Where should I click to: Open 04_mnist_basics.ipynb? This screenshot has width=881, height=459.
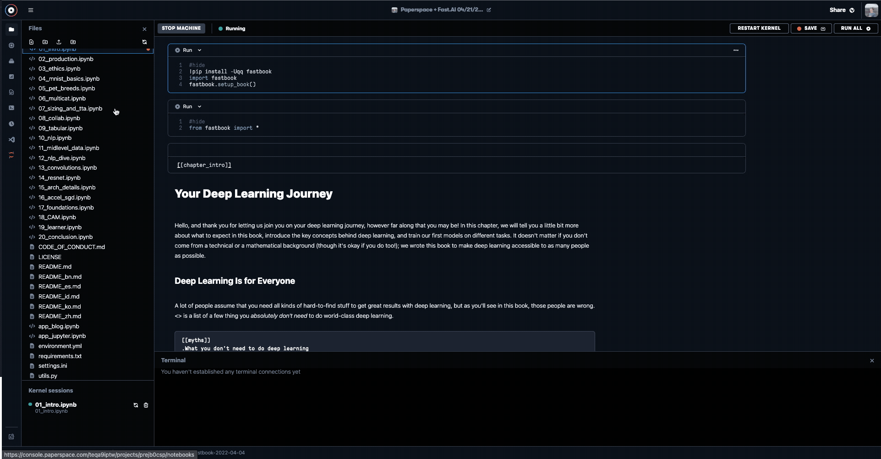tap(69, 79)
